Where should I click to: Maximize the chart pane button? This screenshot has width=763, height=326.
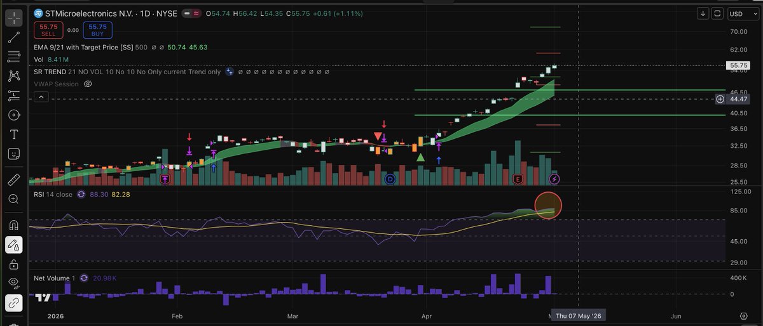718,13
